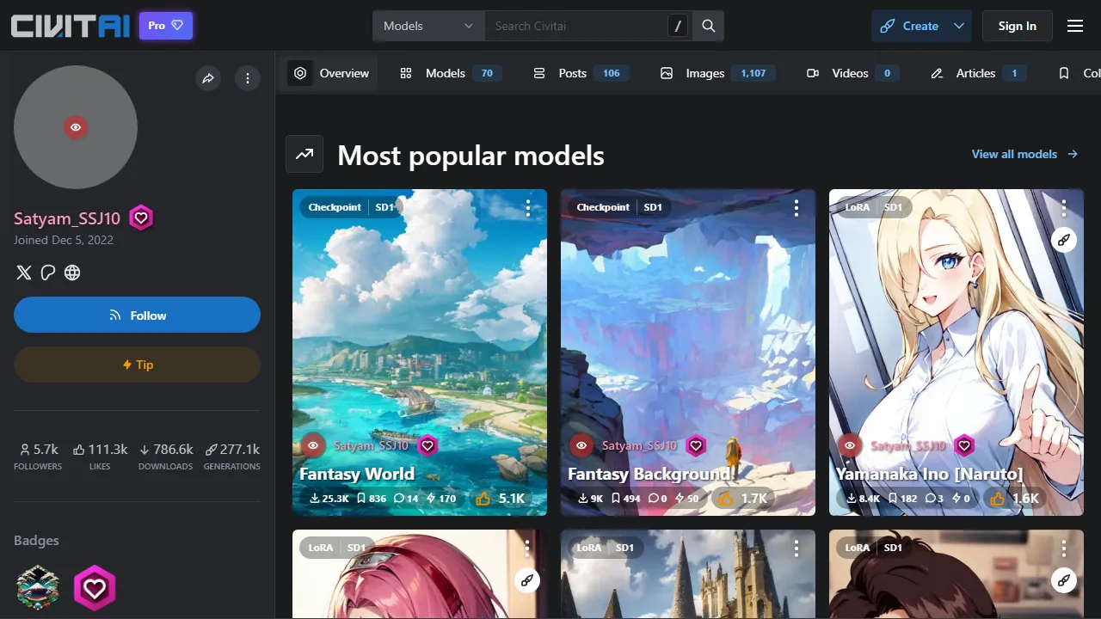Screen dimensions: 1101x619
Task: Open the share icon on the profile
Action: click(x=207, y=78)
